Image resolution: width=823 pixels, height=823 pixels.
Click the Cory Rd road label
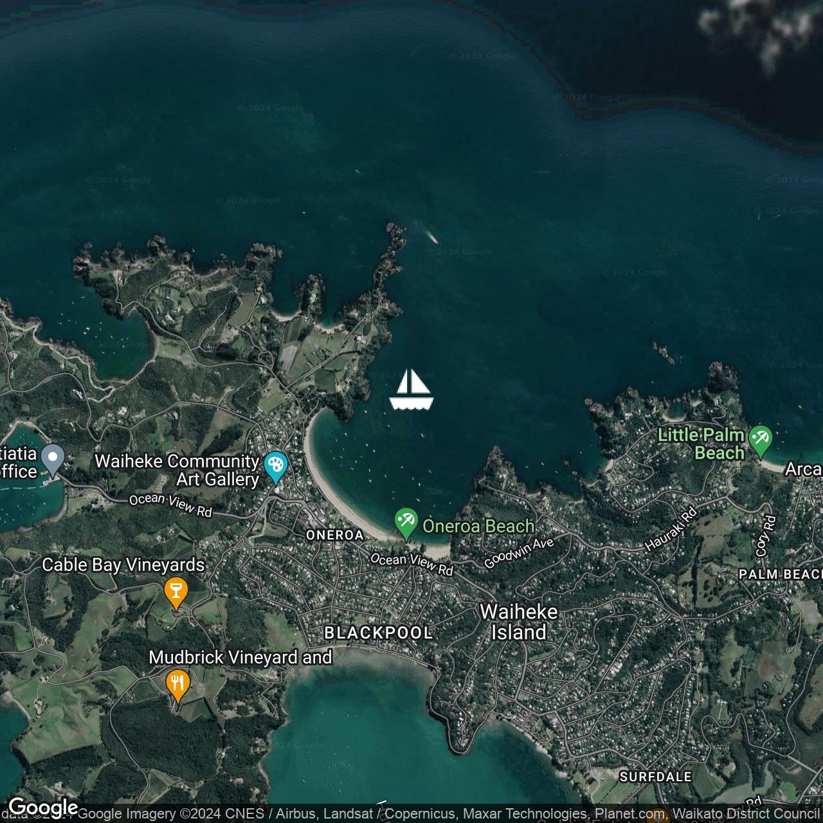coord(764,536)
